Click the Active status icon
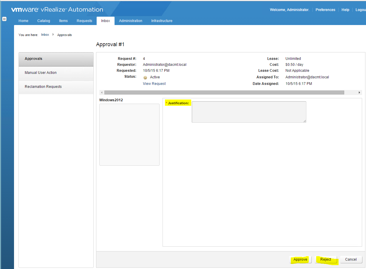Screen dimensions: 366x269 pos(145,77)
